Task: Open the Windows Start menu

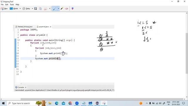Action: click(3, 103)
